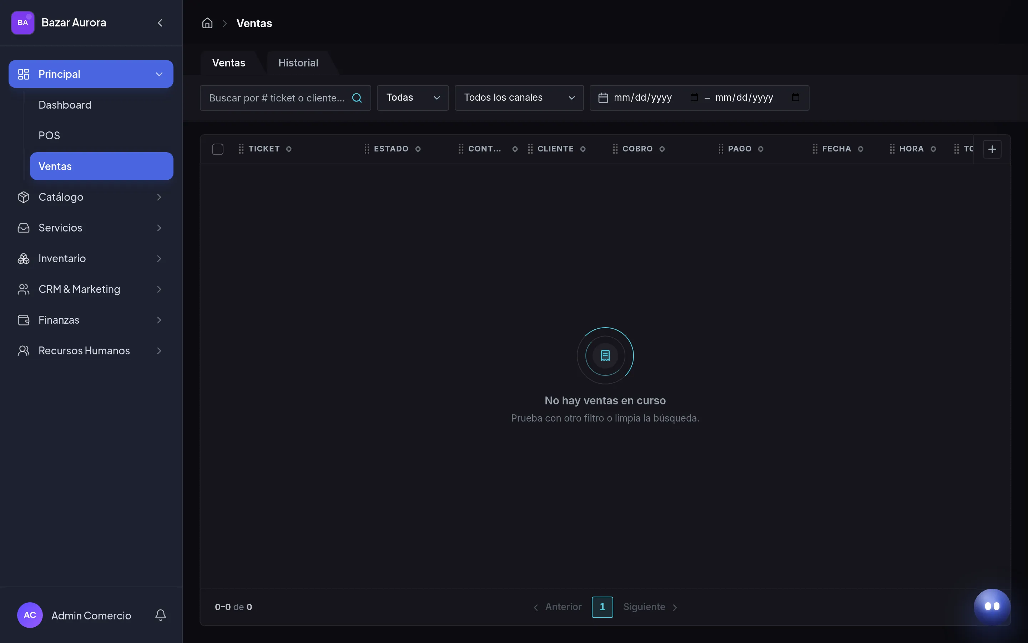1028x643 pixels.
Task: Click the Admin Comercio user name
Action: click(91, 615)
